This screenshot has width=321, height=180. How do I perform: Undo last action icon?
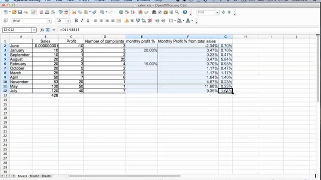(102, 12)
